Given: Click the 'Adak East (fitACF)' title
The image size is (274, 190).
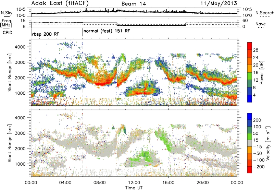Looking at the screenshot, I should click(60, 3).
